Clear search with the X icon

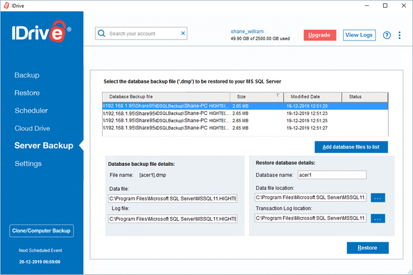point(183,33)
